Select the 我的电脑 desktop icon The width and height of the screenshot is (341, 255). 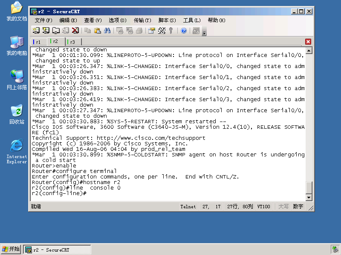coord(17,45)
